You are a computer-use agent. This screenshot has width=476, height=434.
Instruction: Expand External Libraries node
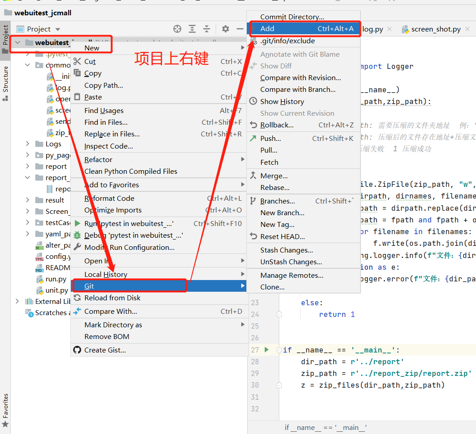click(x=18, y=301)
